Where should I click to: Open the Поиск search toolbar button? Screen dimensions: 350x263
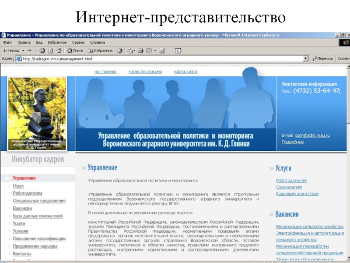(75, 51)
